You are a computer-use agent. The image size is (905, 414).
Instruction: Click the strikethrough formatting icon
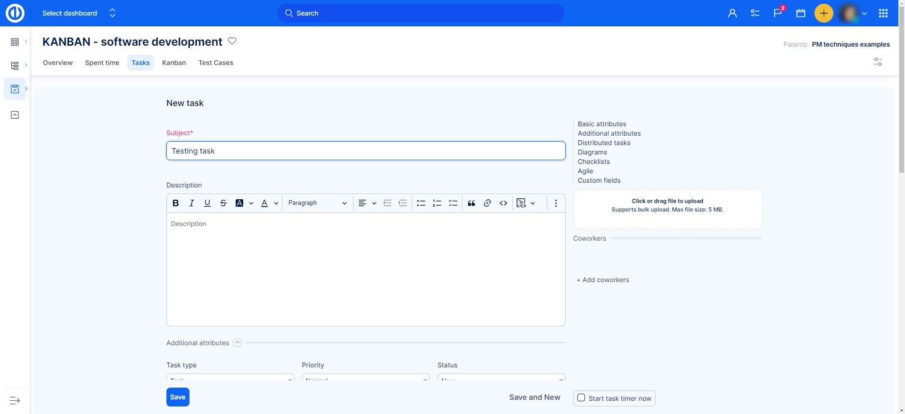(223, 203)
